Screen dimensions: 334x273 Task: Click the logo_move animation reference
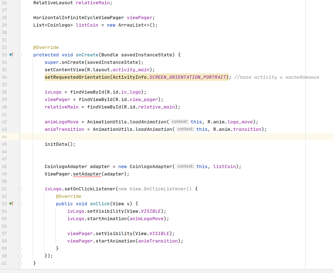[x=240, y=122]
